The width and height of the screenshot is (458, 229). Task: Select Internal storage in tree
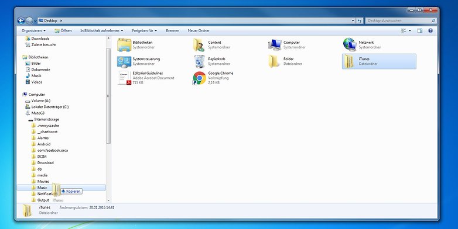43,119
